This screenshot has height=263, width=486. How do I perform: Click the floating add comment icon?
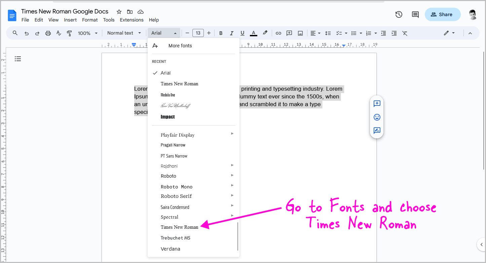[x=377, y=103]
